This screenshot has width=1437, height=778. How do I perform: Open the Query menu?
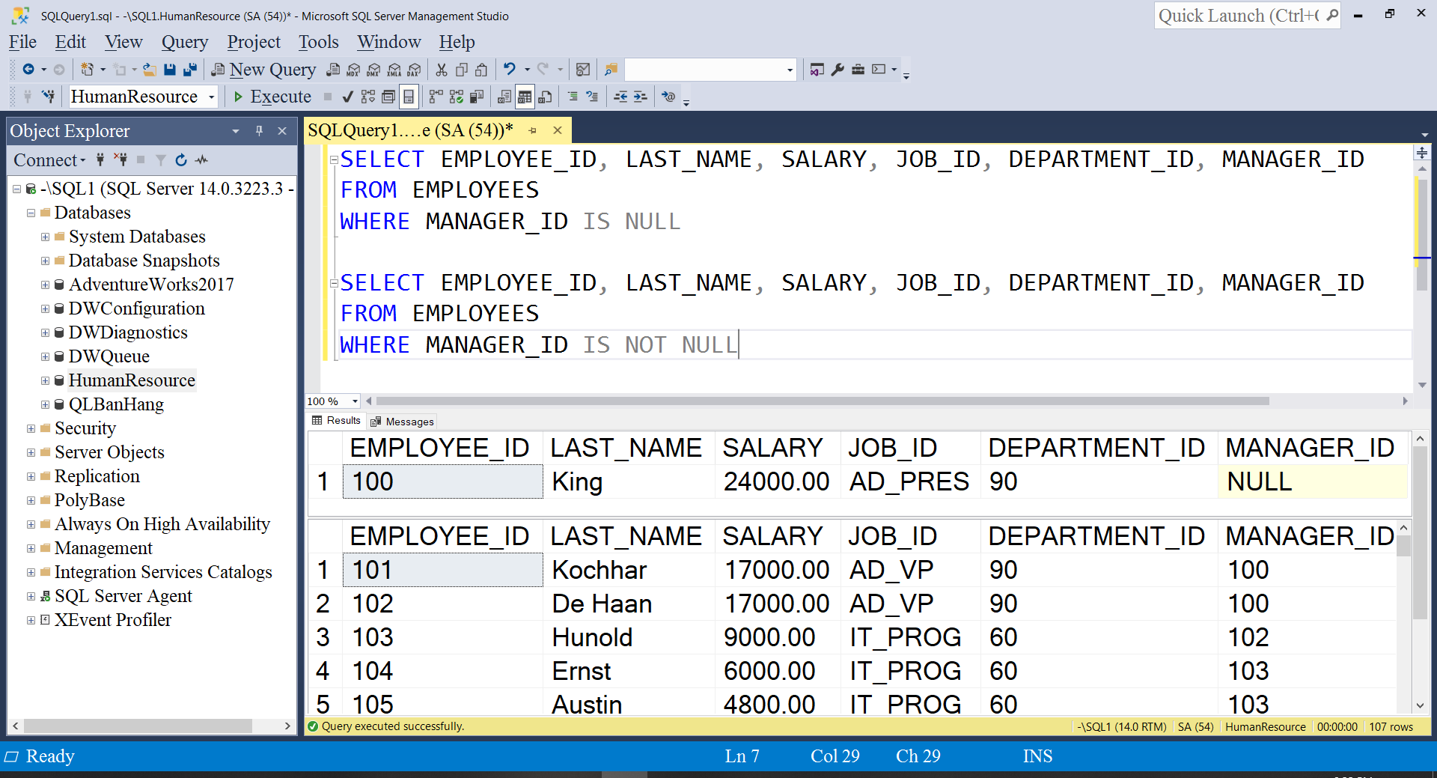coord(185,42)
